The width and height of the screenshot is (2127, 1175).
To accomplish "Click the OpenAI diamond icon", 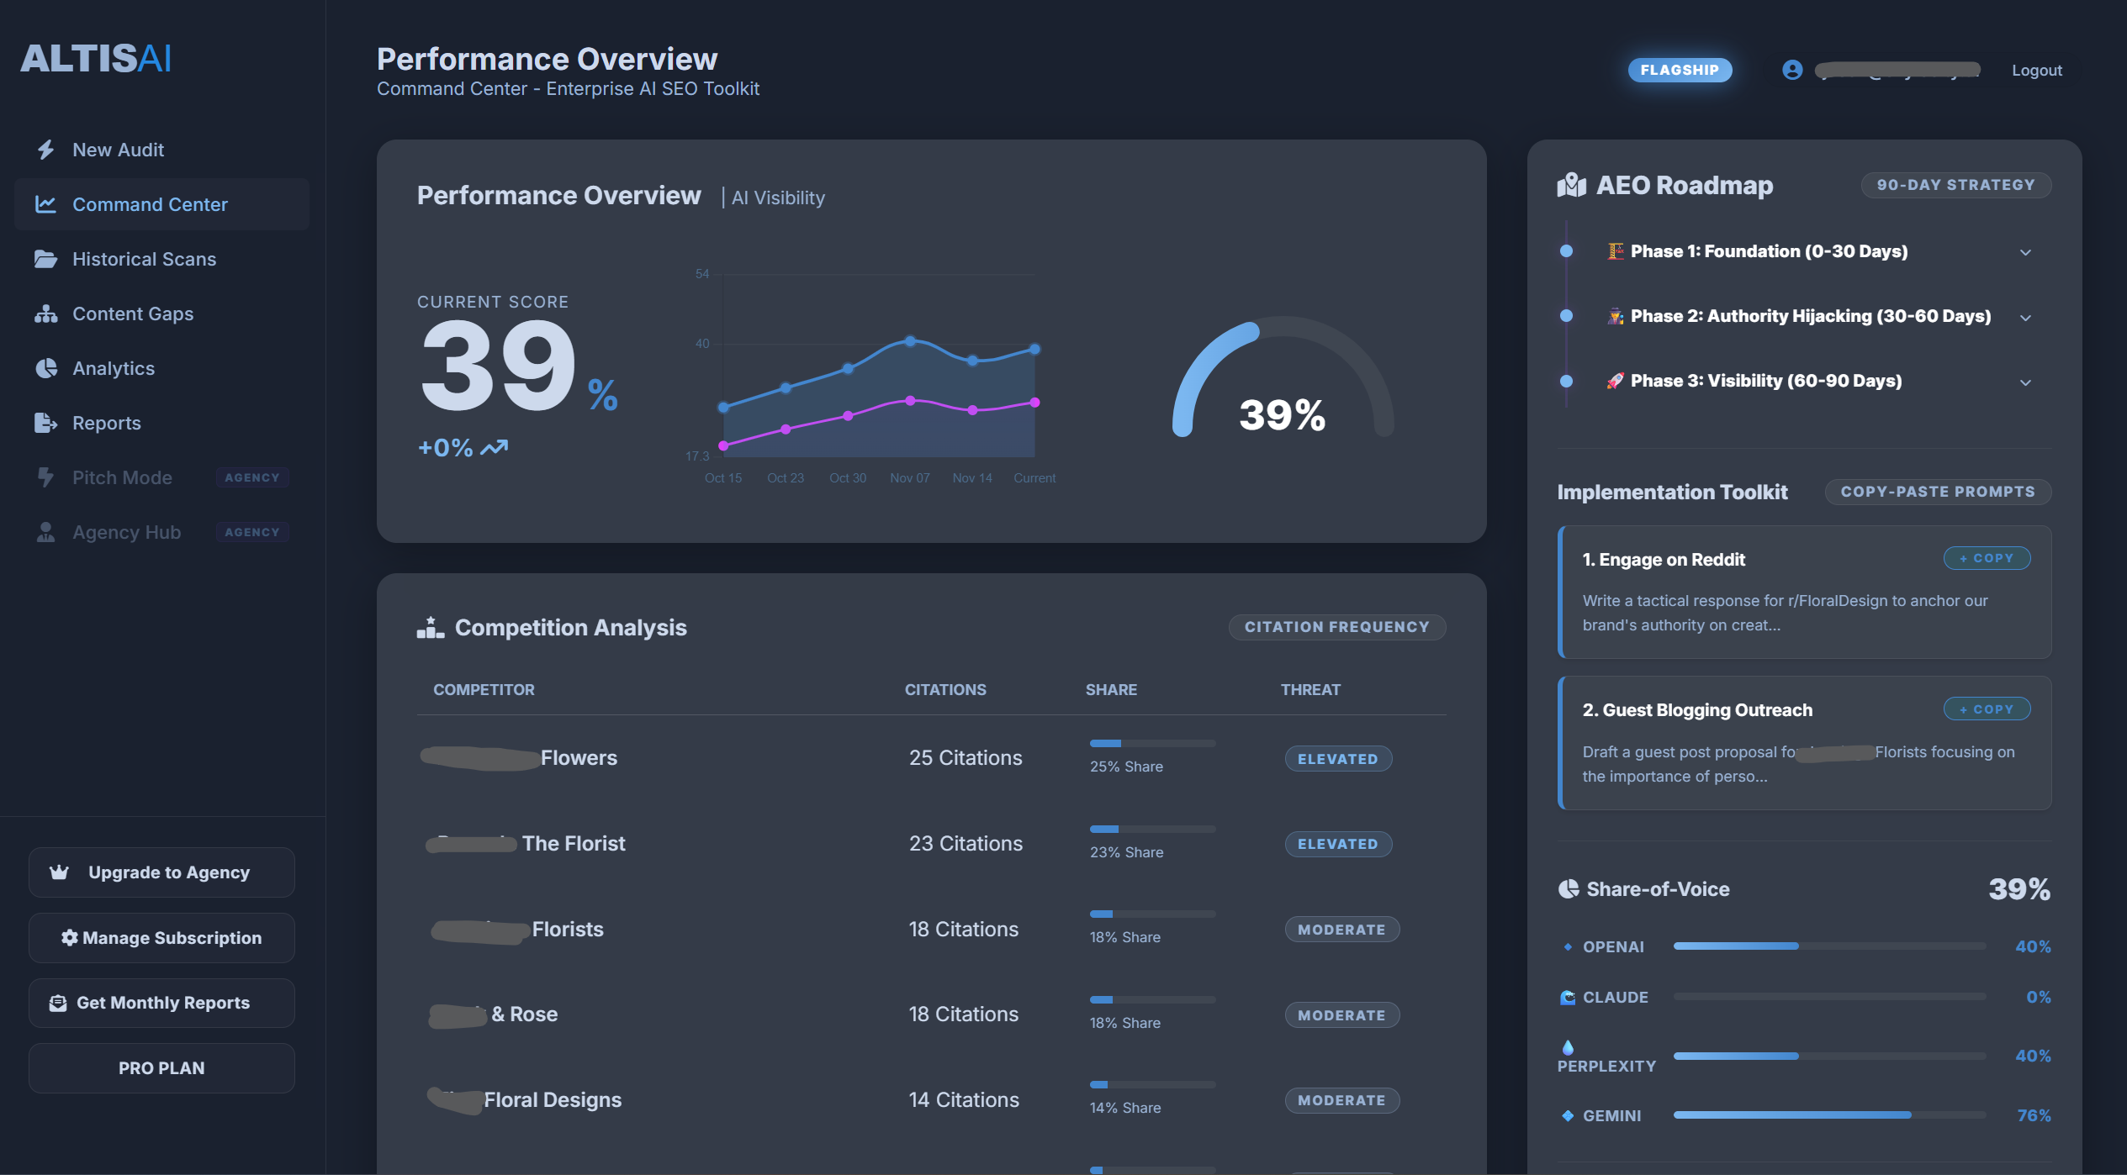I will click(x=1568, y=947).
